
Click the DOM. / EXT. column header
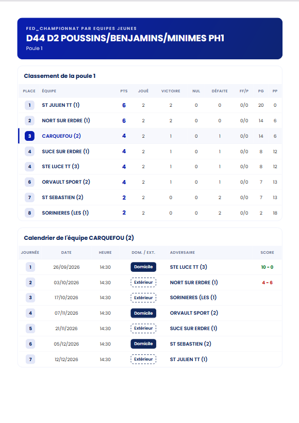(x=143, y=252)
